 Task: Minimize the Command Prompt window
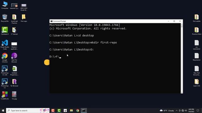coord(168,21)
